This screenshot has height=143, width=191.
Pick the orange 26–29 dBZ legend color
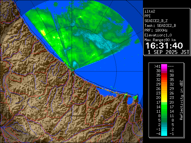click(x=164, y=89)
